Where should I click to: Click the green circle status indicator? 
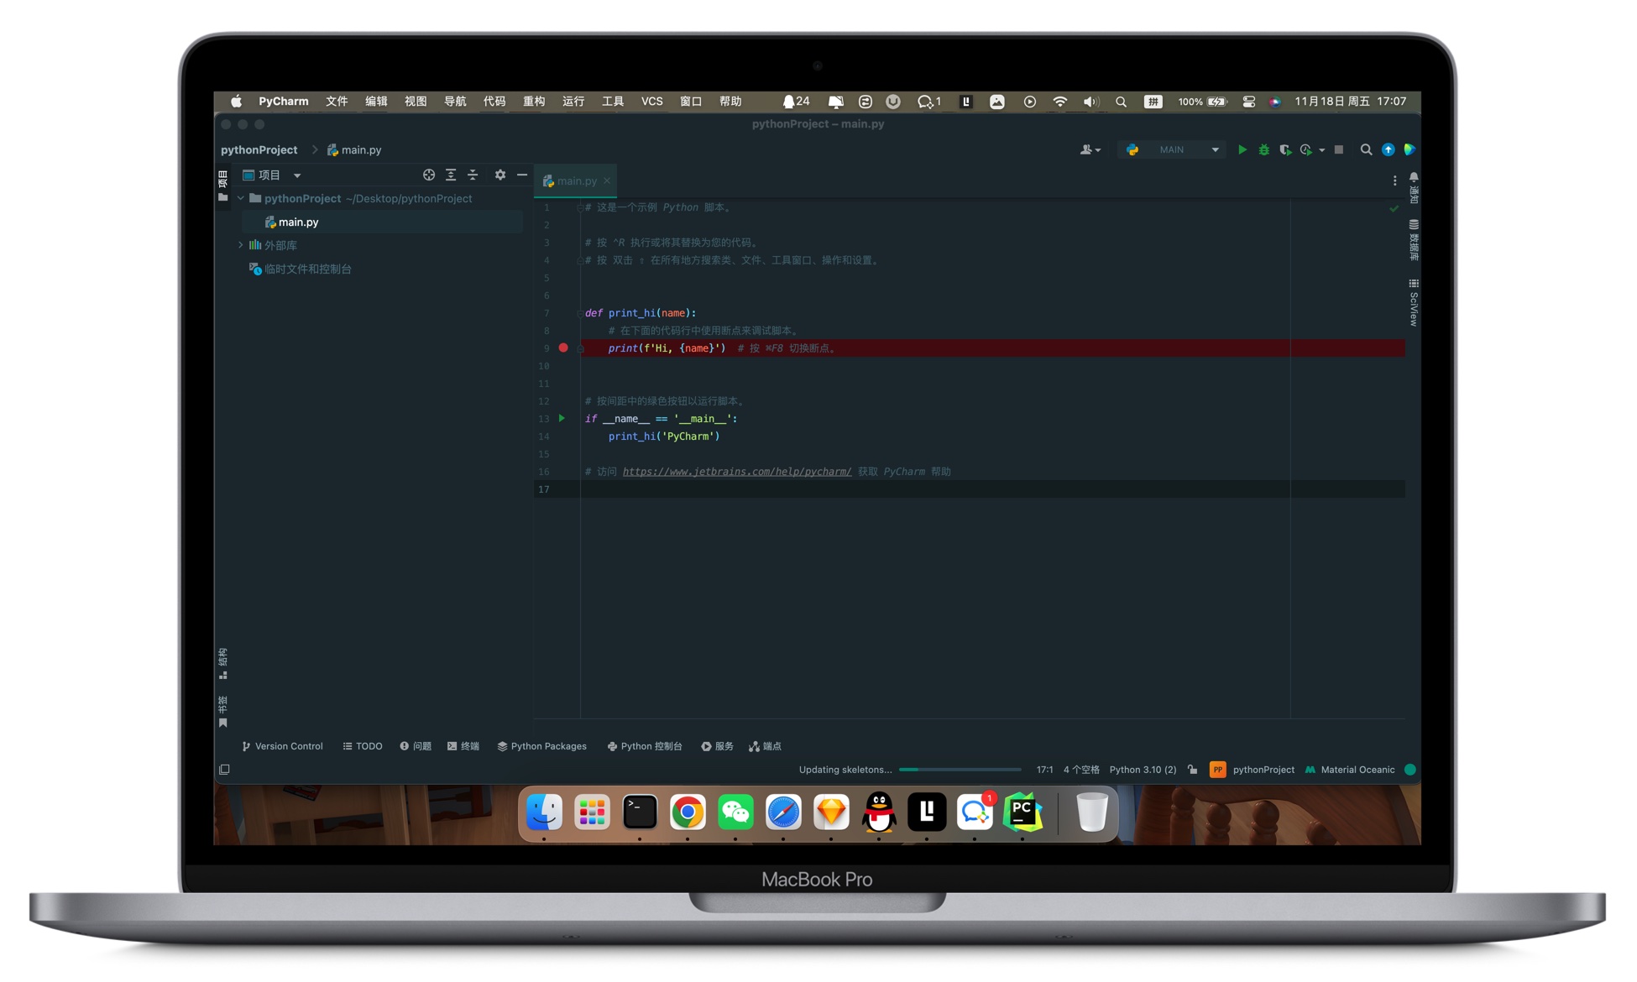(x=1410, y=770)
